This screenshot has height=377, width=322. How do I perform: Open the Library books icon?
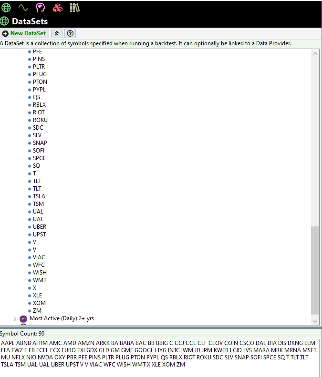74,8
